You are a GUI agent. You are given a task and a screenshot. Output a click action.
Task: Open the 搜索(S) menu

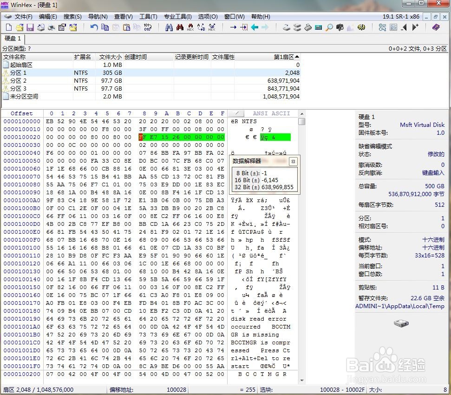coord(72,17)
